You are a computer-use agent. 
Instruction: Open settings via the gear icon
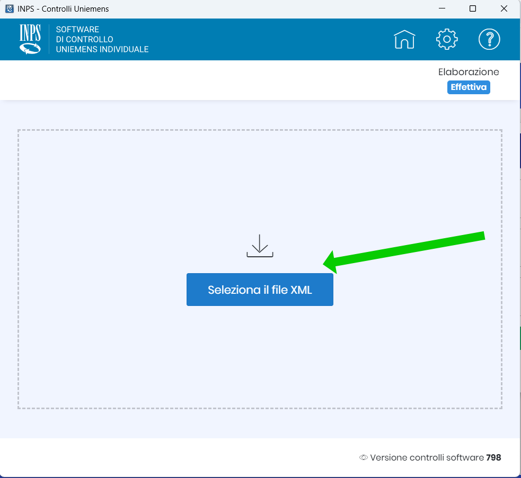(x=447, y=39)
